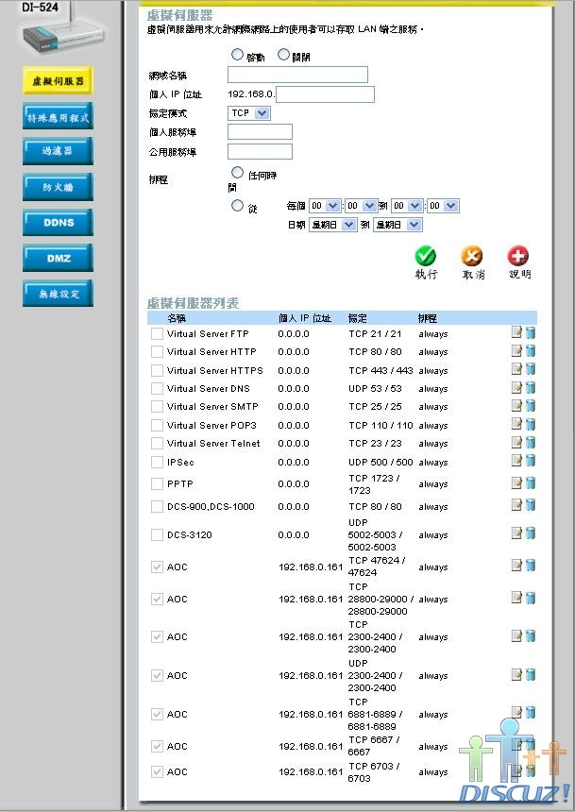Delete the PPTP entry
575x812 pixels.
click(531, 482)
